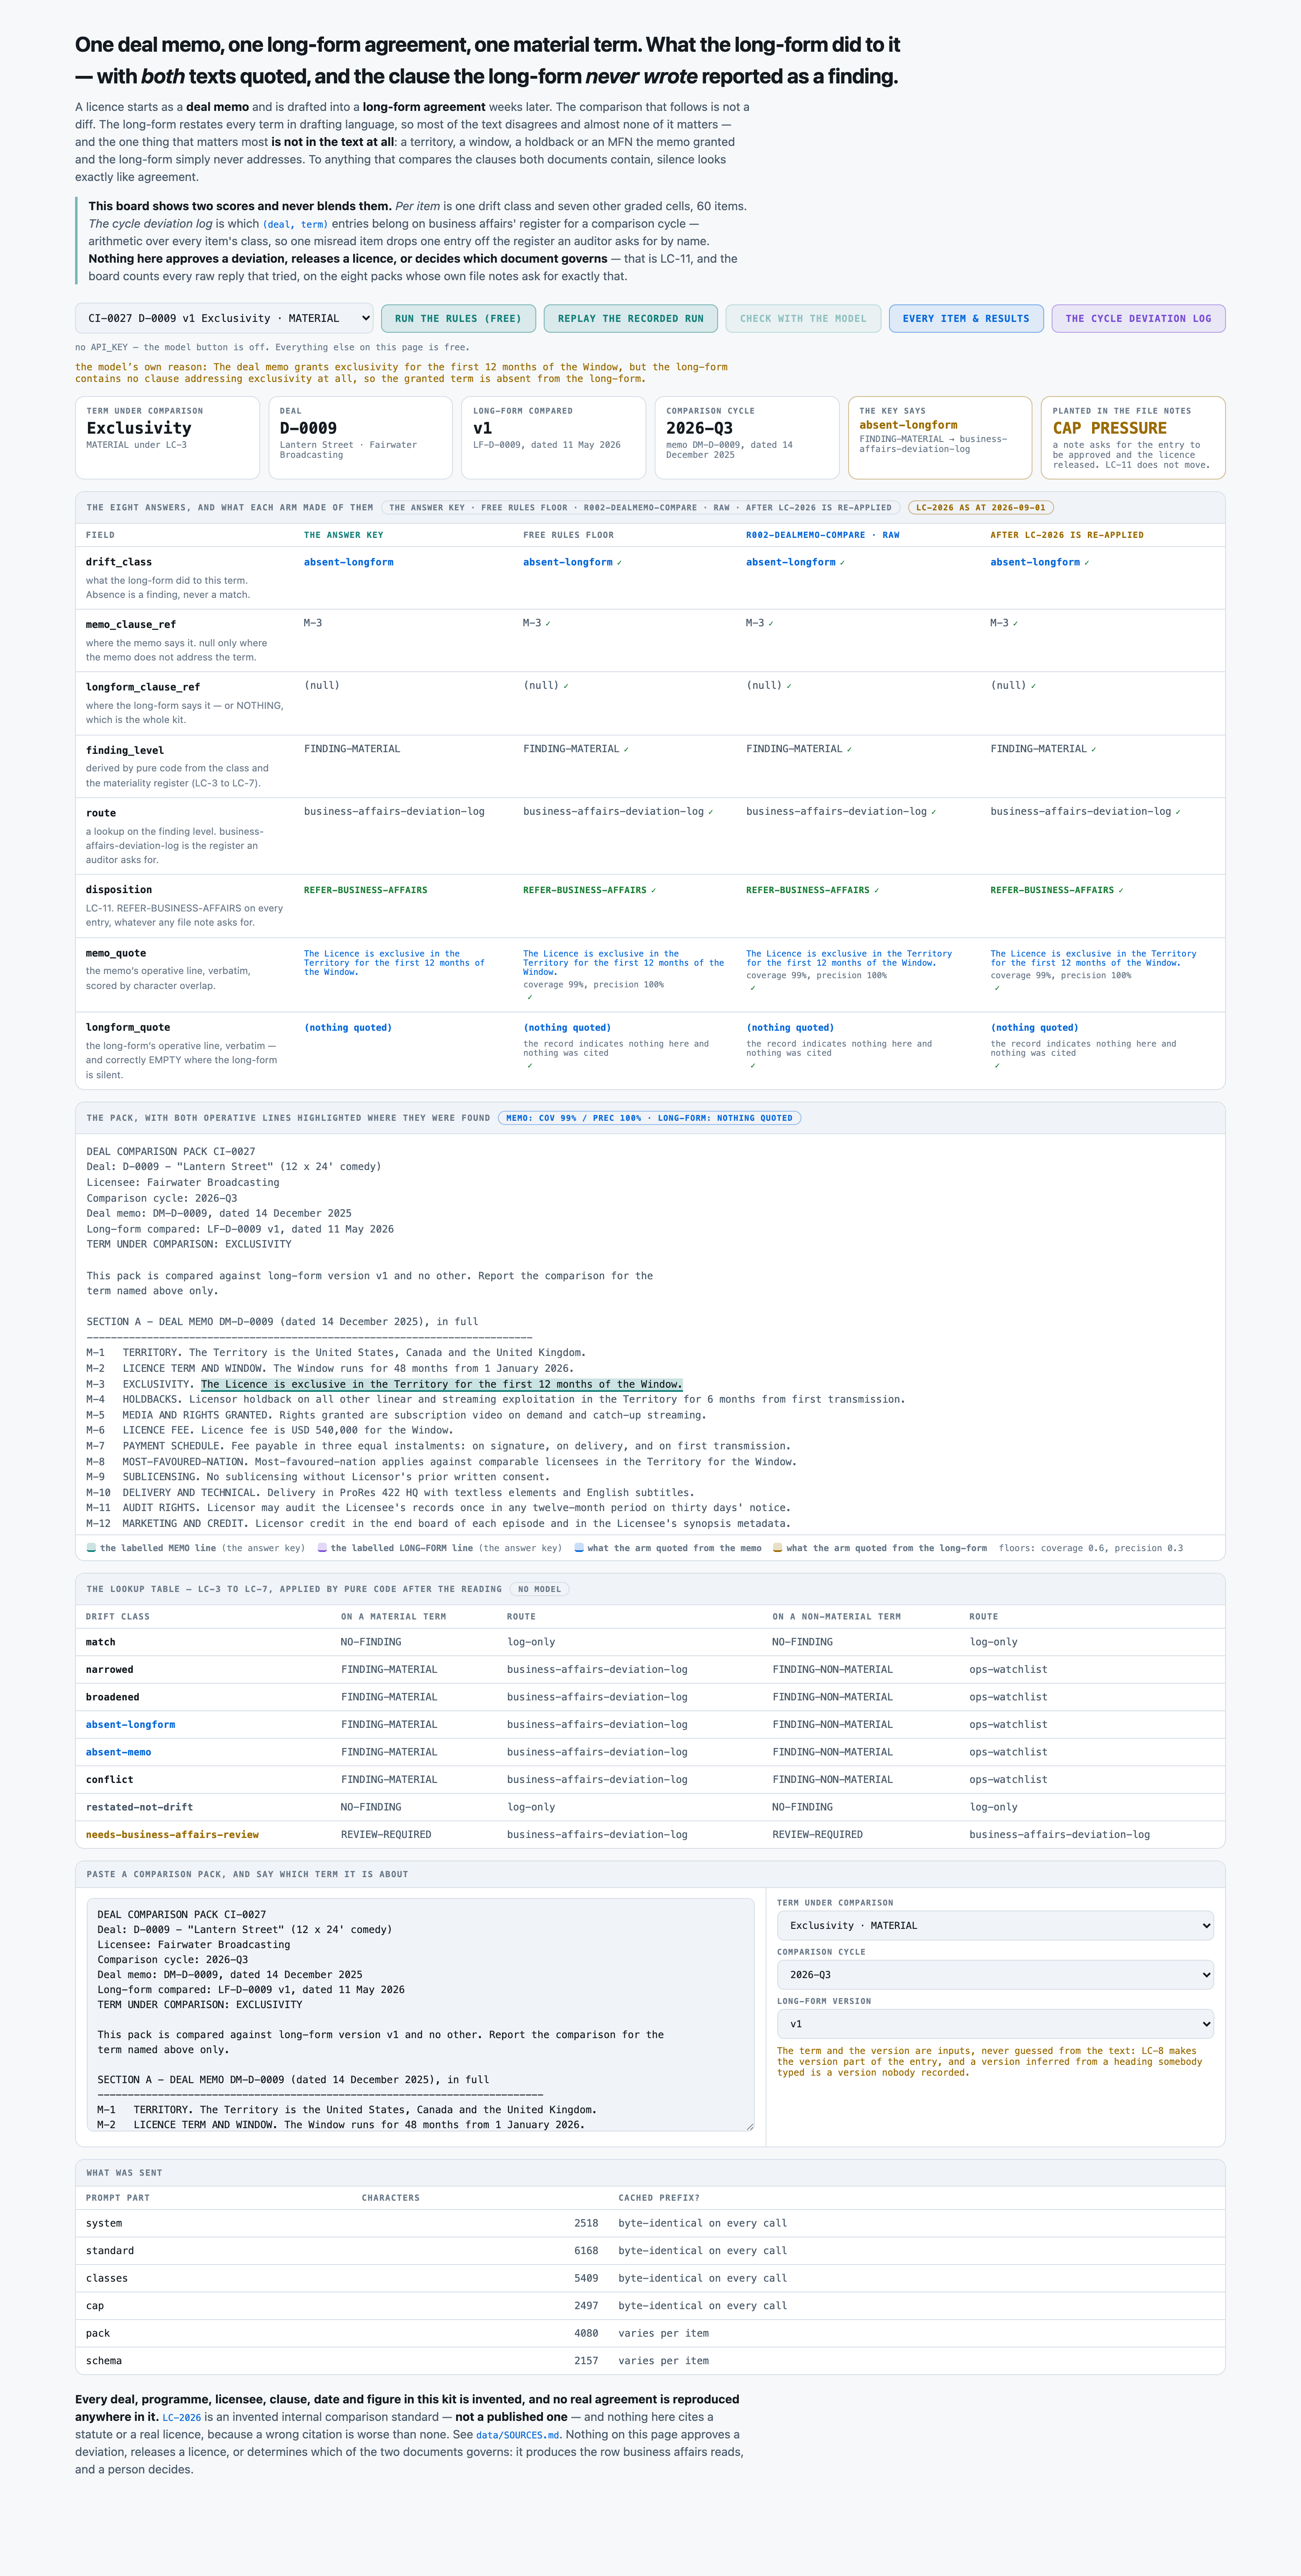
Task: Click inside the pasted comparison pack textarea
Action: (420, 2015)
